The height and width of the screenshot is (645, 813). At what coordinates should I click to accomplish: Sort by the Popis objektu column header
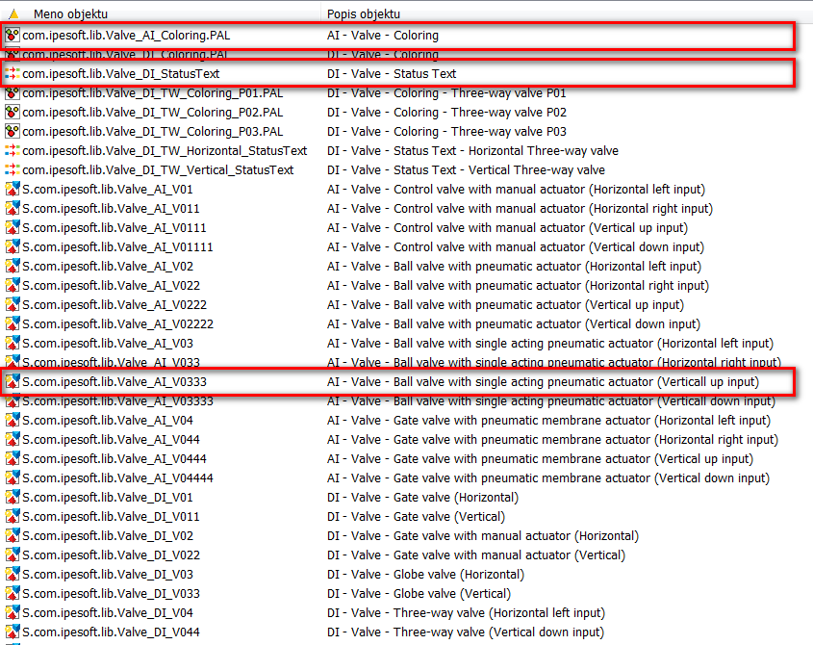point(364,14)
